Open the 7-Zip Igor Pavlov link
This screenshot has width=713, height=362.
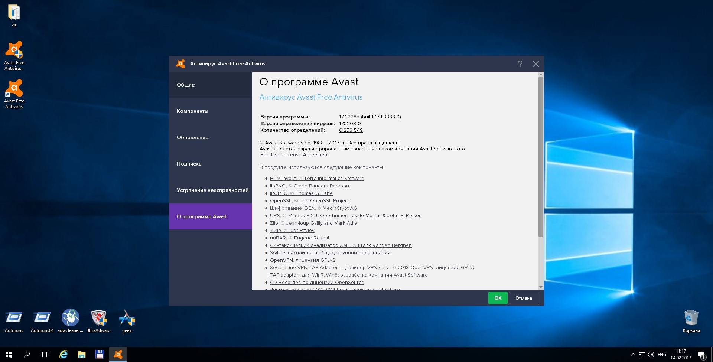coord(292,231)
